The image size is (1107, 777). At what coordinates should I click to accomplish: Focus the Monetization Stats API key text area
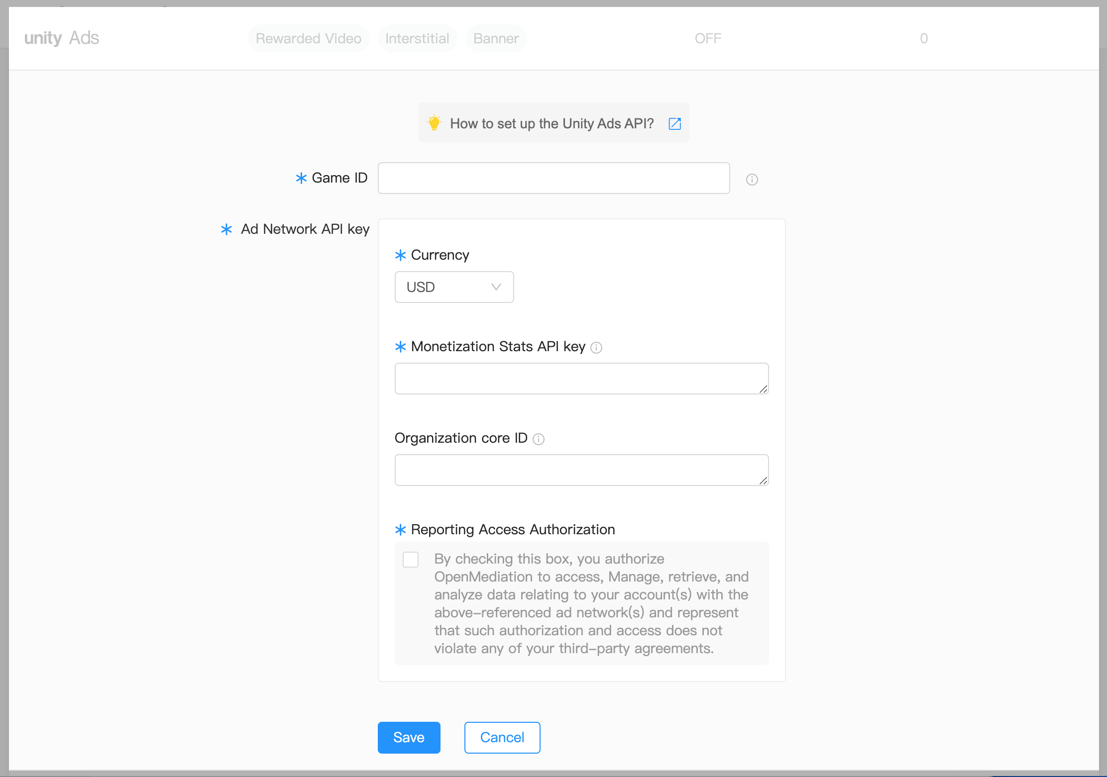[581, 379]
